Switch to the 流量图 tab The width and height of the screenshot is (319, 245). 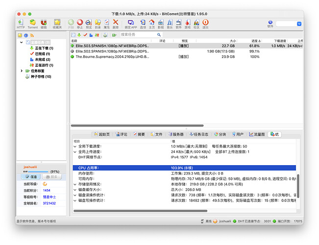pos(257,134)
